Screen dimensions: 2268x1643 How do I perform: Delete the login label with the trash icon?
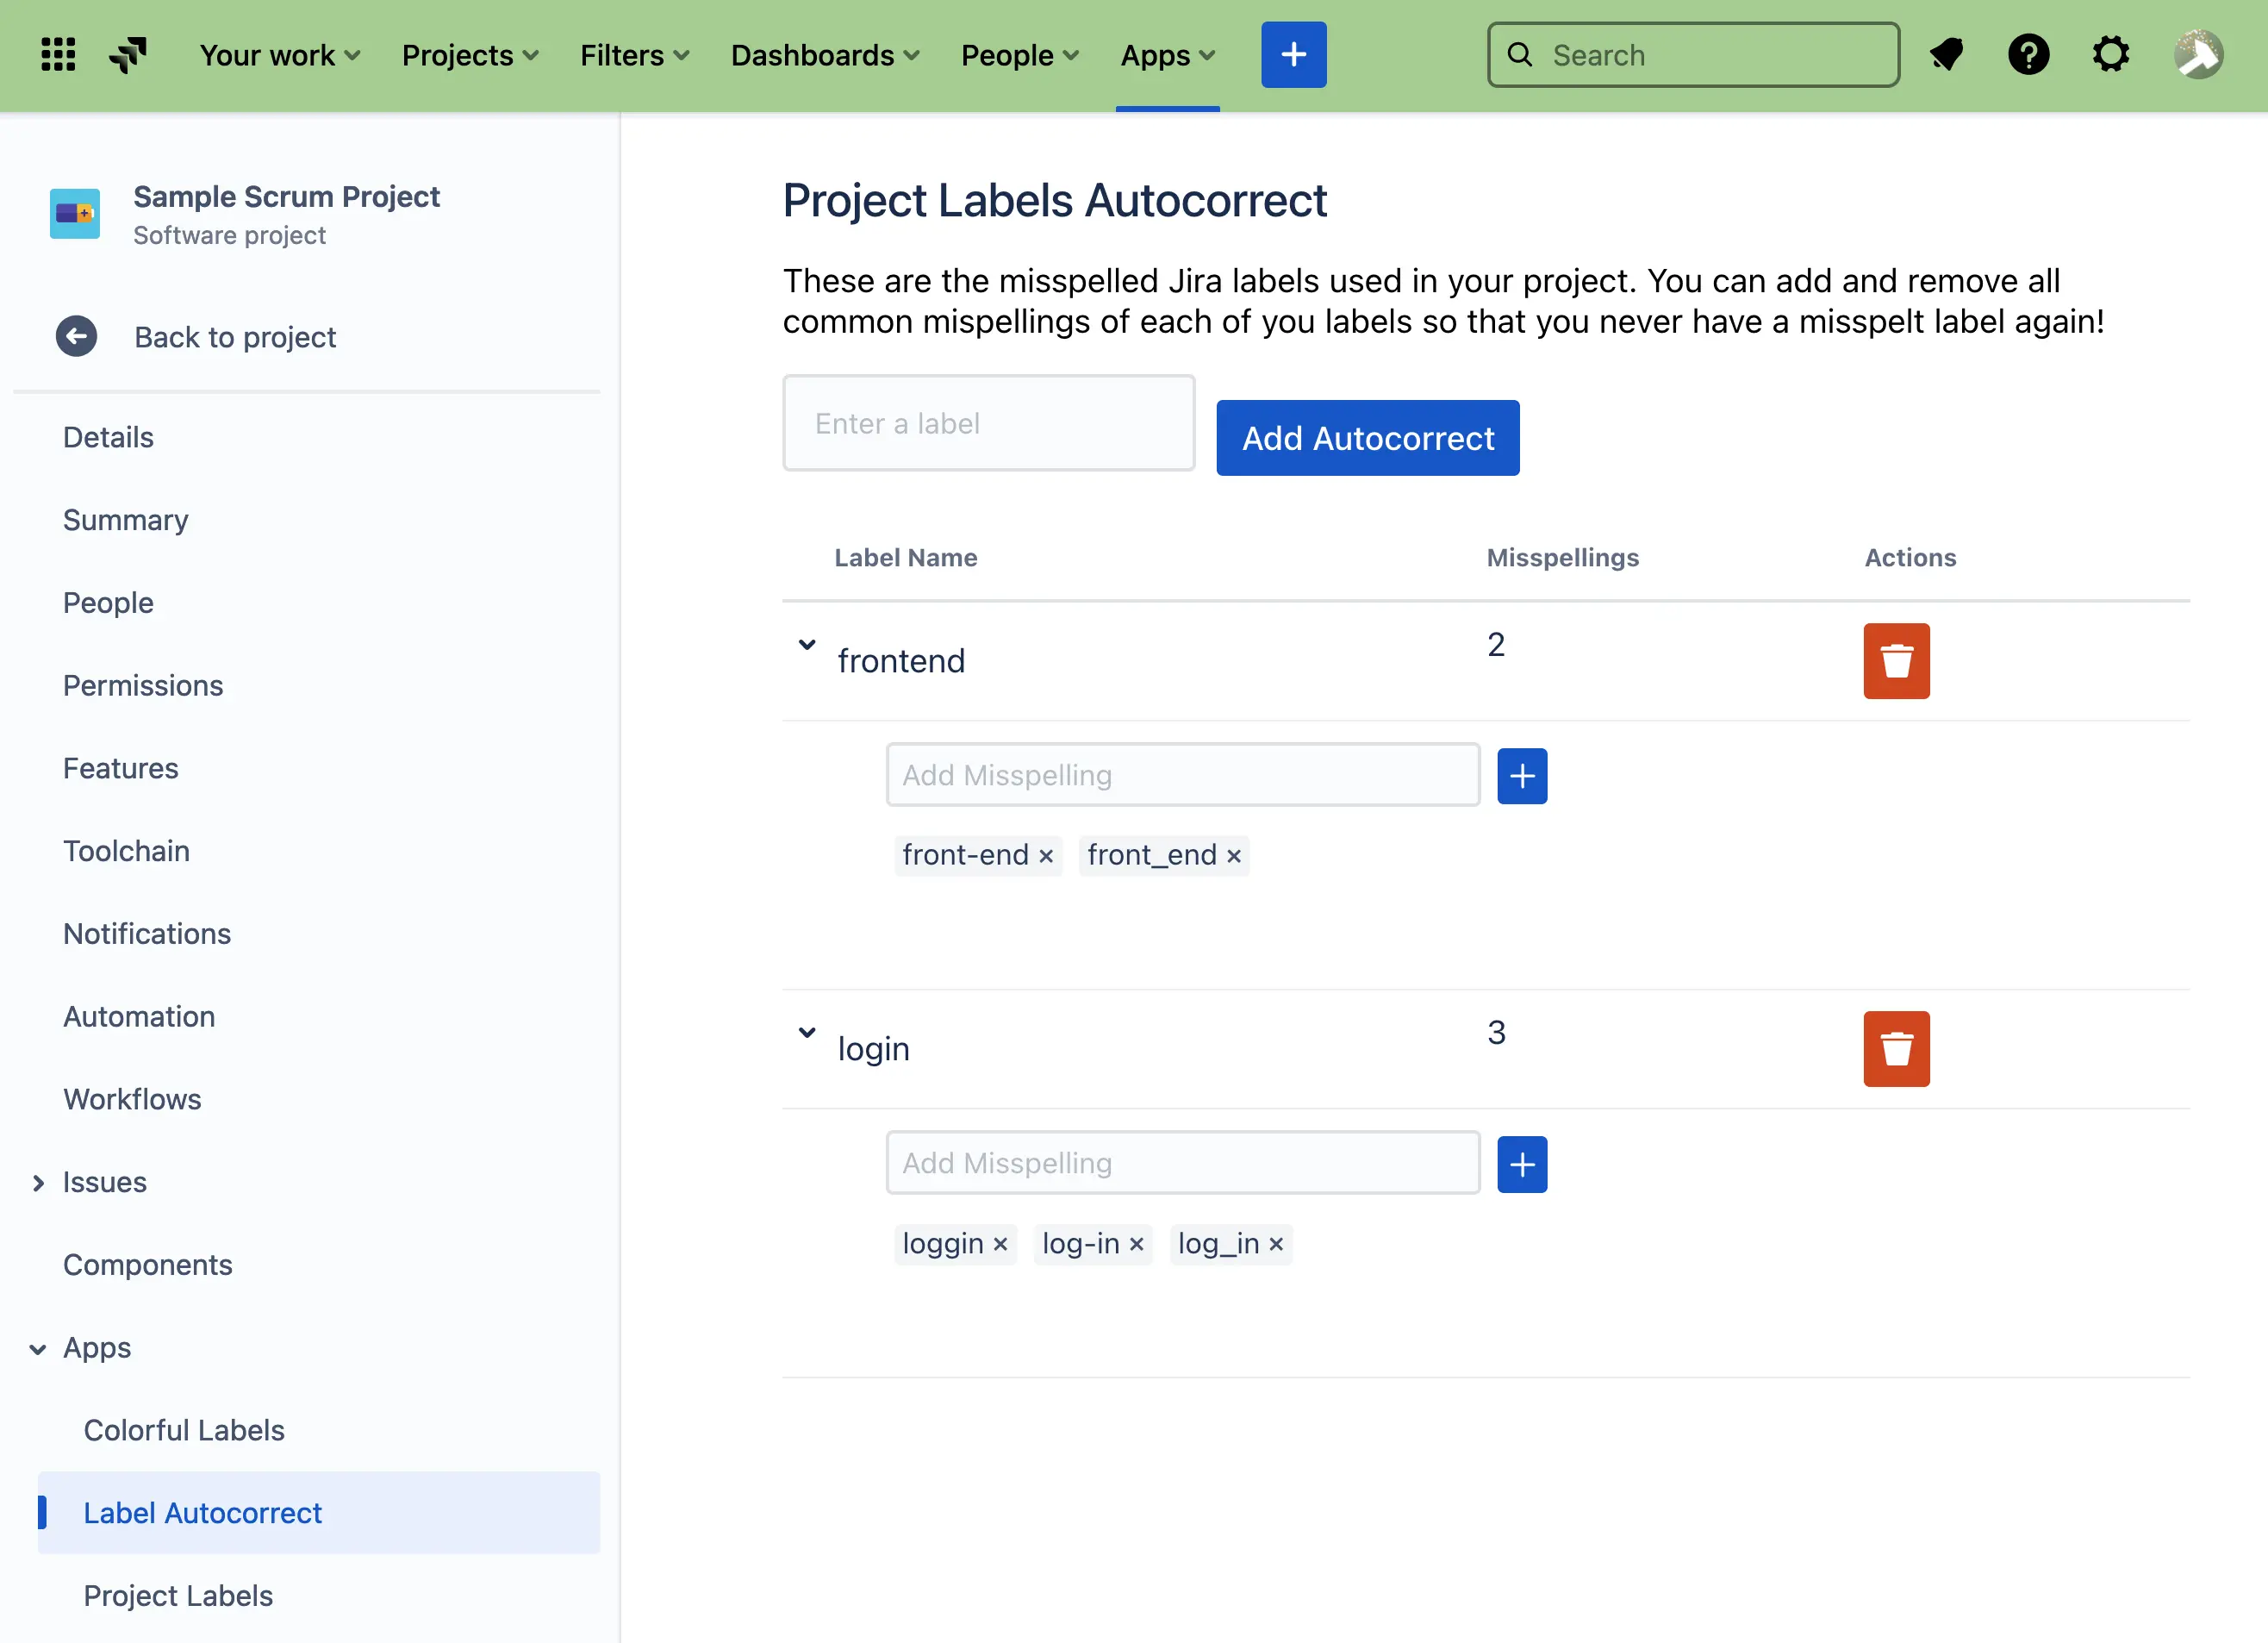(x=1896, y=1048)
